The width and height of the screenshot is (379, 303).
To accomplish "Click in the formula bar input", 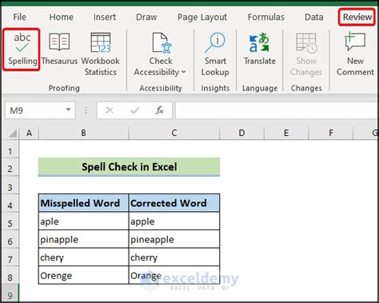I will (x=277, y=110).
